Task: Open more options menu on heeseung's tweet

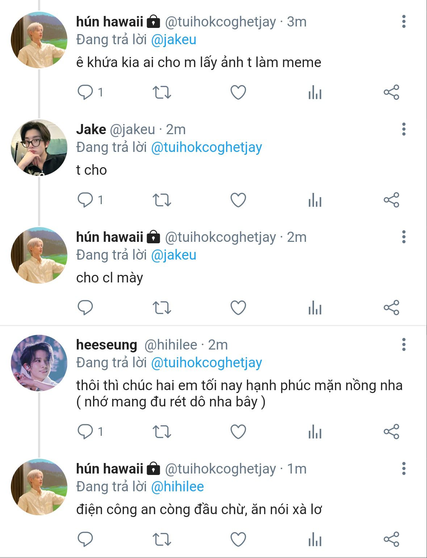Action: (403, 344)
